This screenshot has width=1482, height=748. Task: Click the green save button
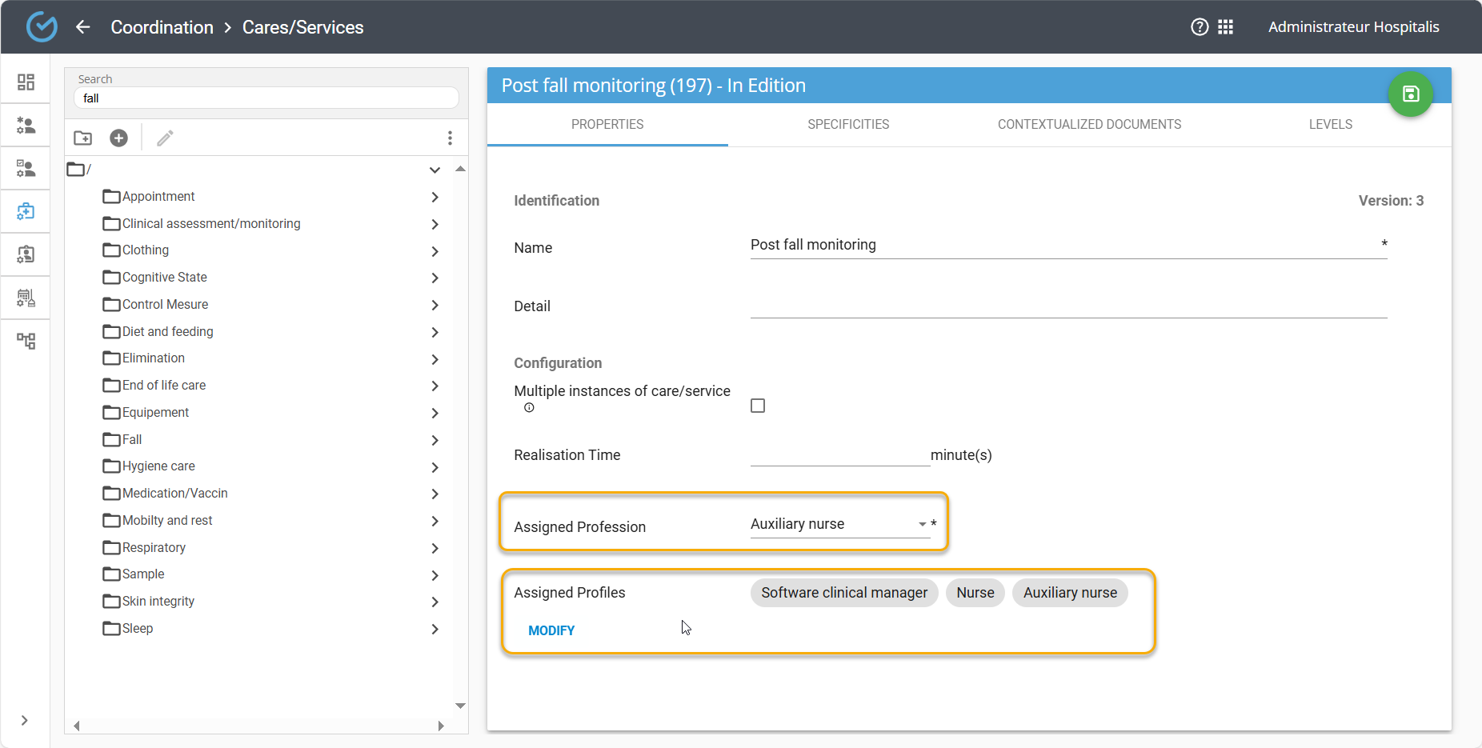(x=1410, y=94)
